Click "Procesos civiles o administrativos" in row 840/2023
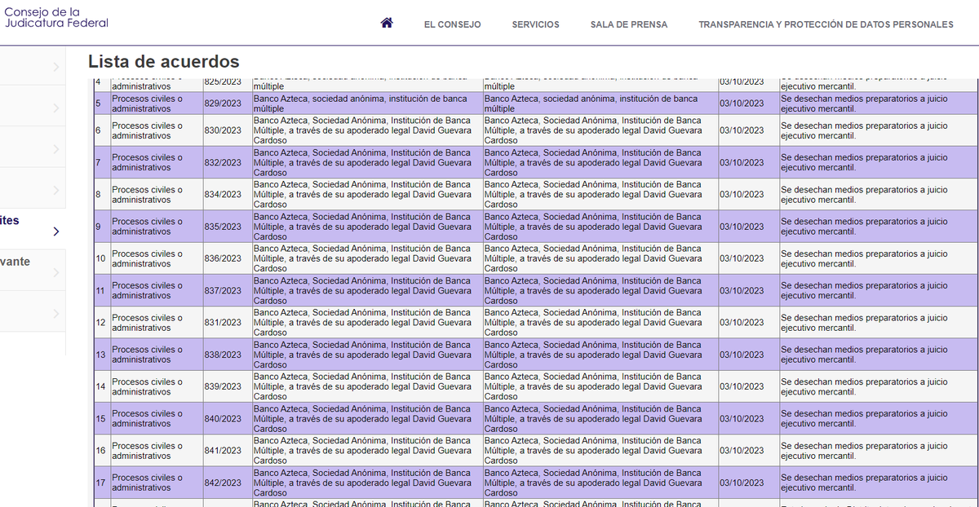The image size is (979, 507). (x=148, y=419)
